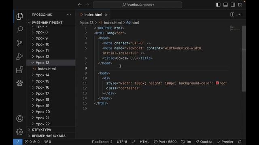
Task: Collapse the Урок 13 folder
Action: point(51,63)
